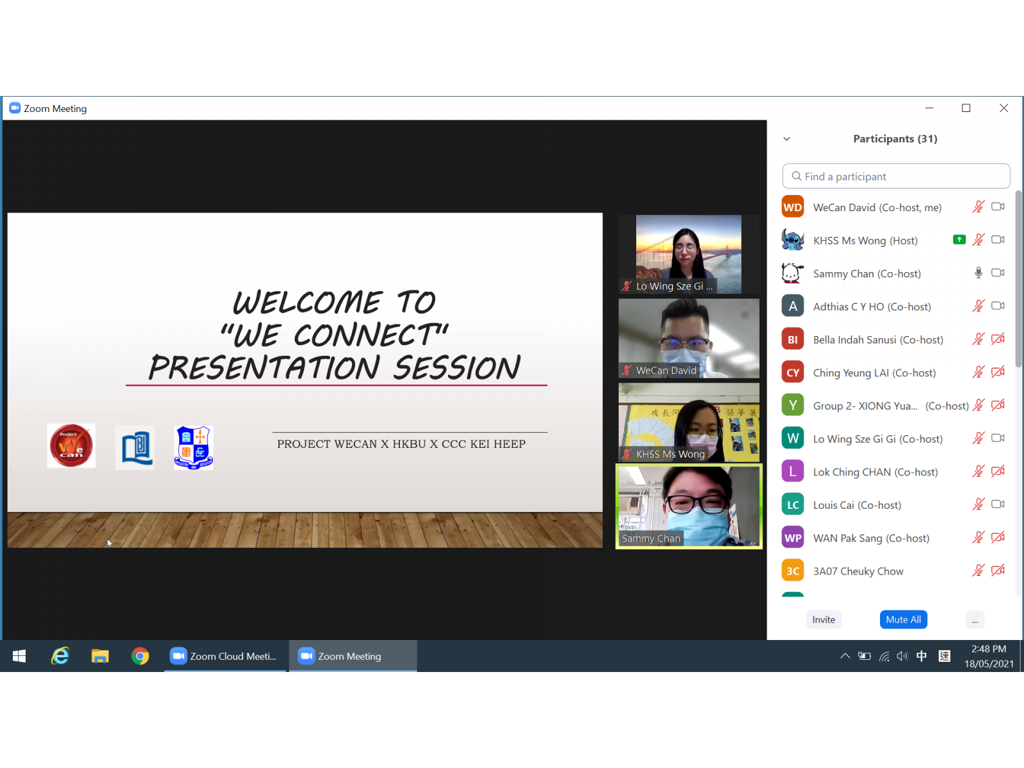Viewport: 1024px width, 768px height.
Task: Click the WD avatar for WeCan David
Action: pyautogui.click(x=792, y=207)
